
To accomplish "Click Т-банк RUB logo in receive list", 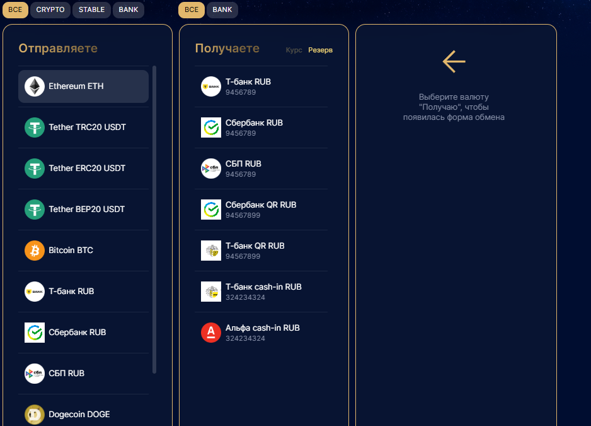I will 211,86.
